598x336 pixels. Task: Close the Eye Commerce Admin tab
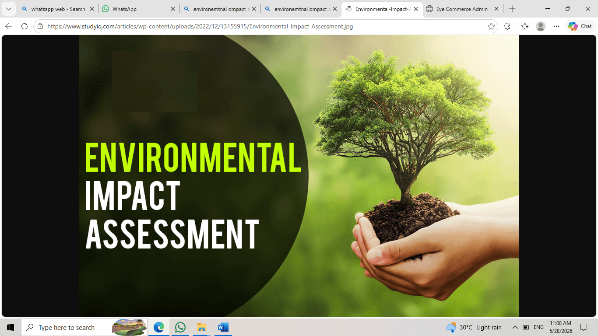(x=496, y=9)
